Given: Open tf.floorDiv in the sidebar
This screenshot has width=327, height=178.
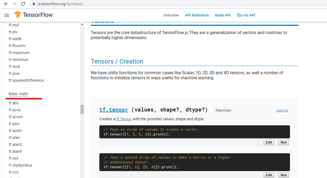Looking at the screenshot, I should pyautogui.click(x=17, y=46).
